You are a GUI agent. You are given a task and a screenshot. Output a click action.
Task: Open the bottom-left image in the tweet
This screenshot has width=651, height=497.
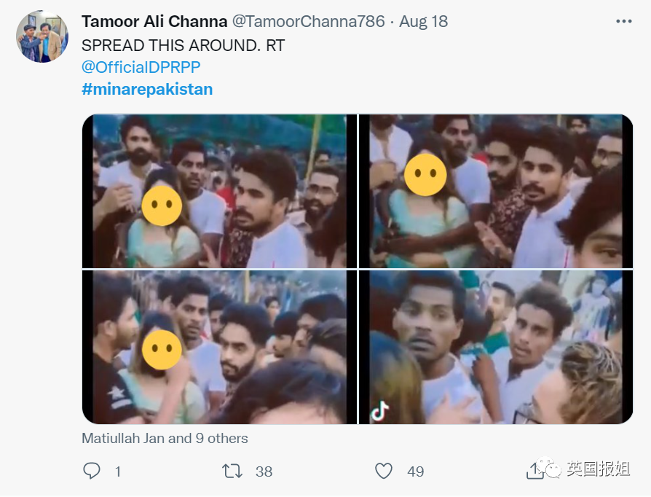tap(218, 348)
